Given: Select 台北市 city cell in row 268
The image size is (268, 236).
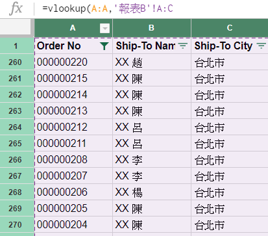Looking at the screenshot, I should point(230,192).
